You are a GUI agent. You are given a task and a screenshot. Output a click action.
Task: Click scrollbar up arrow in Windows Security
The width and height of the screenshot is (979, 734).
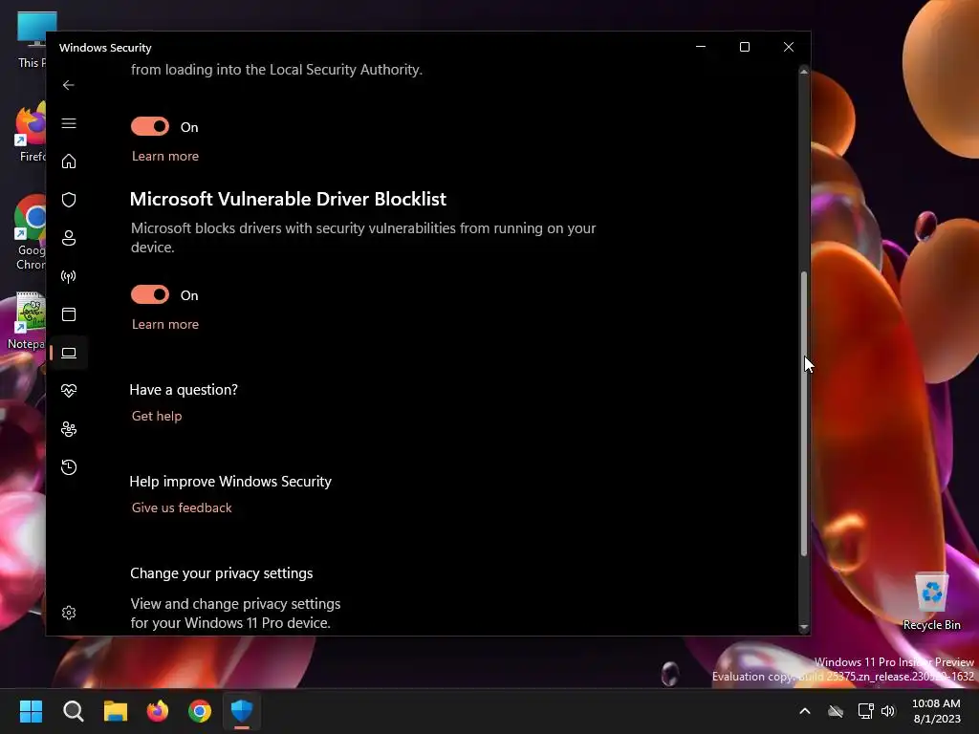point(803,73)
